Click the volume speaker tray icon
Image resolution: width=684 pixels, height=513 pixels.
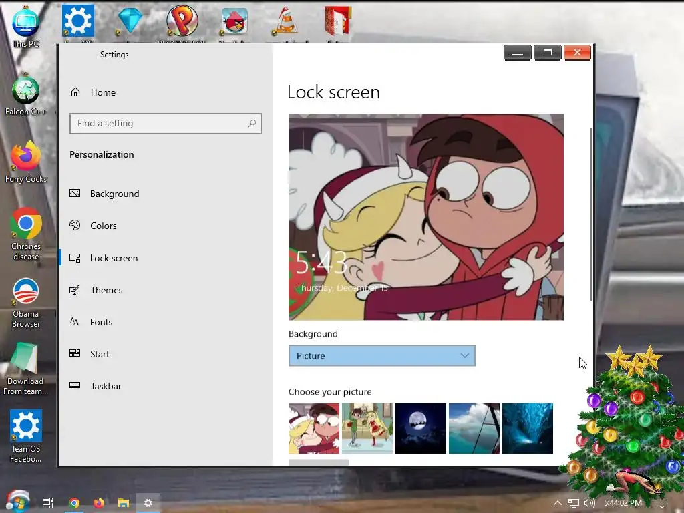tap(590, 503)
